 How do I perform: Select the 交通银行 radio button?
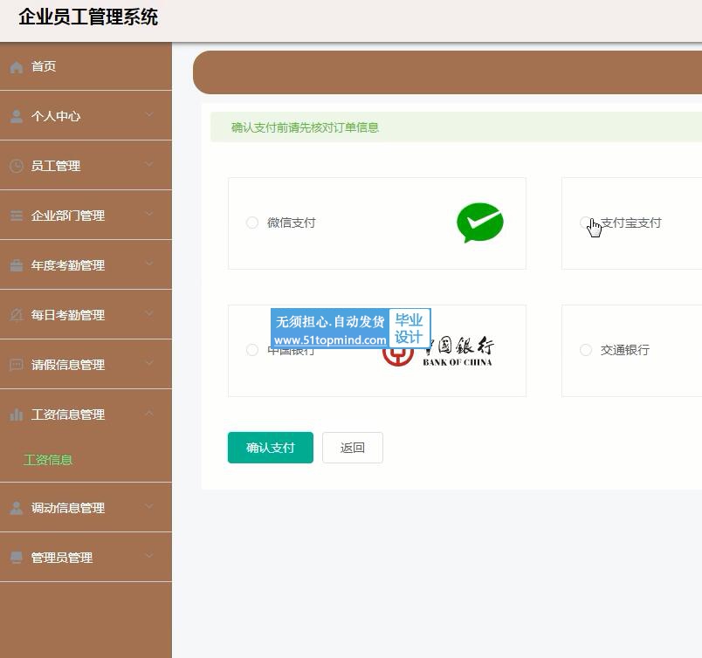(586, 350)
